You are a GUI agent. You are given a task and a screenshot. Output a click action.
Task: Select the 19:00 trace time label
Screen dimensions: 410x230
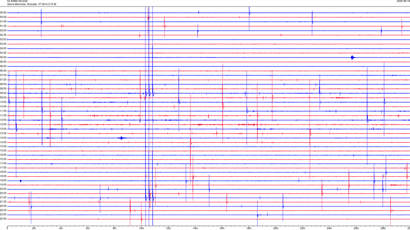point(3,181)
